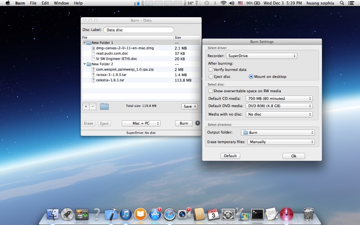Open System Preferences in the dock
This screenshot has height=225, width=360.
point(228,214)
